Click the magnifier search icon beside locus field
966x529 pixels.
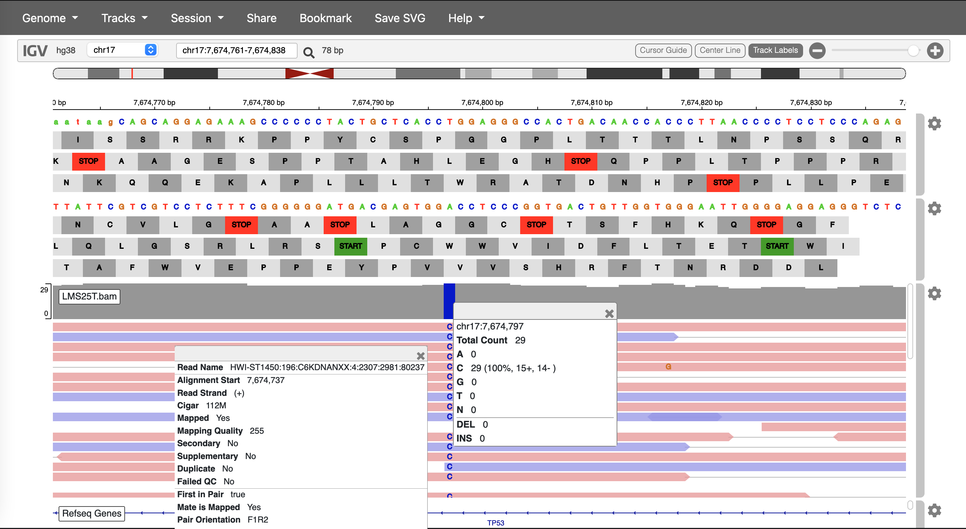(x=308, y=52)
